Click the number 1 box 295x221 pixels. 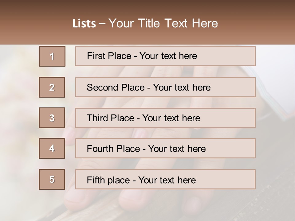tap(52, 56)
